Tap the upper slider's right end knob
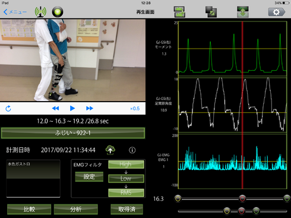The height and width of the screenshot is (218, 291). click(287, 198)
